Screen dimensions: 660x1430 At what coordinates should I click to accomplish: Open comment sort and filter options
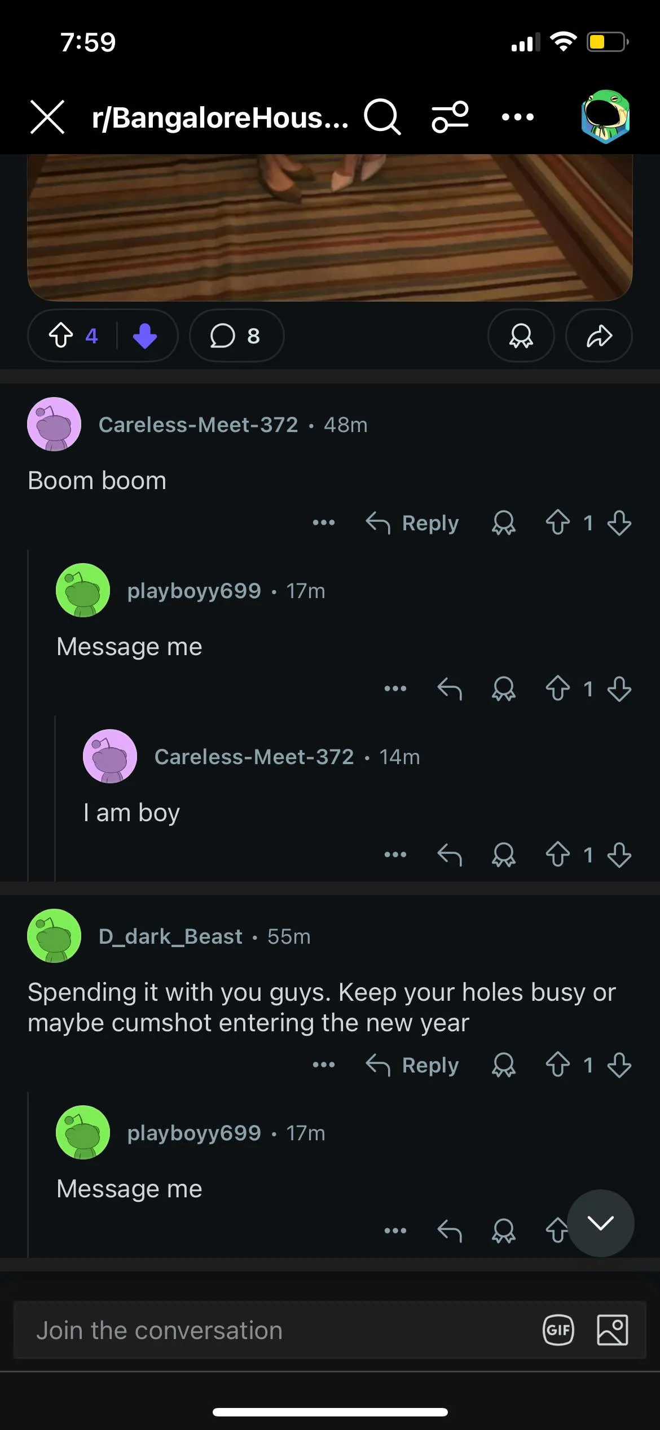click(x=450, y=117)
